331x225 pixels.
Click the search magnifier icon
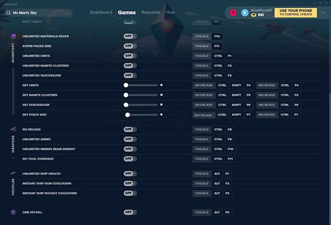(8, 13)
